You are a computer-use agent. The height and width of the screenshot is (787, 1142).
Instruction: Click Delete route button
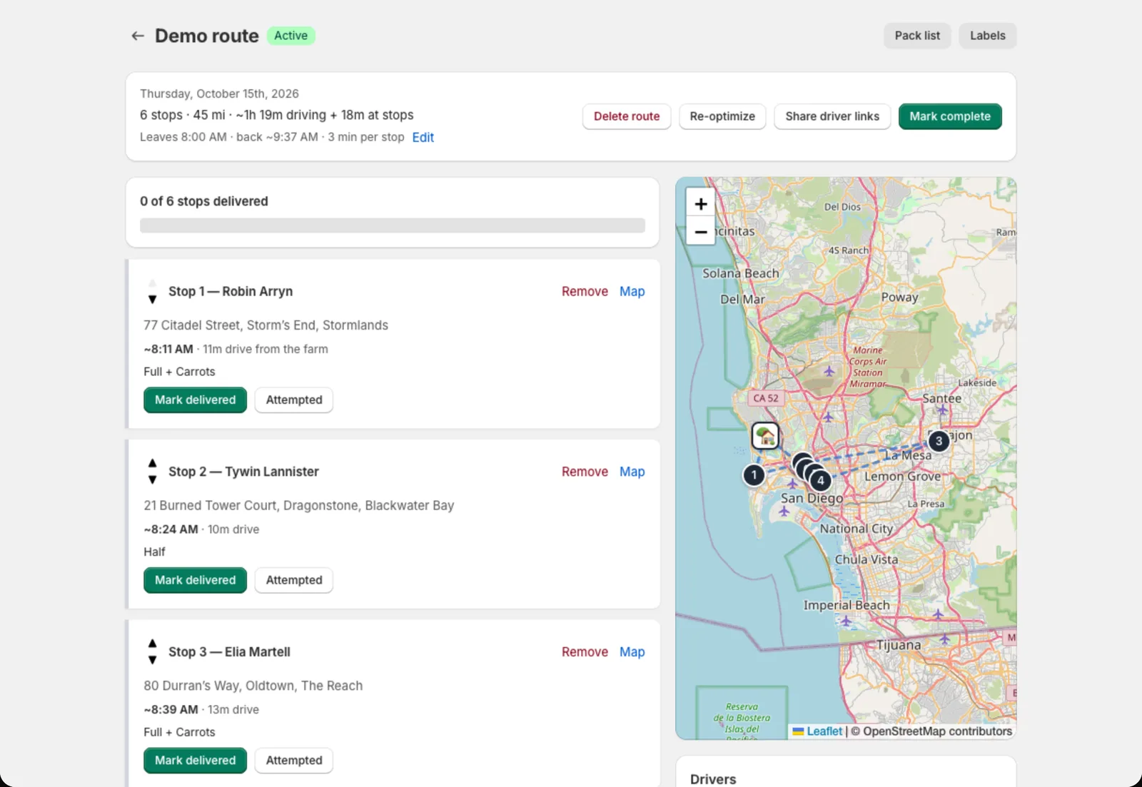pyautogui.click(x=627, y=116)
